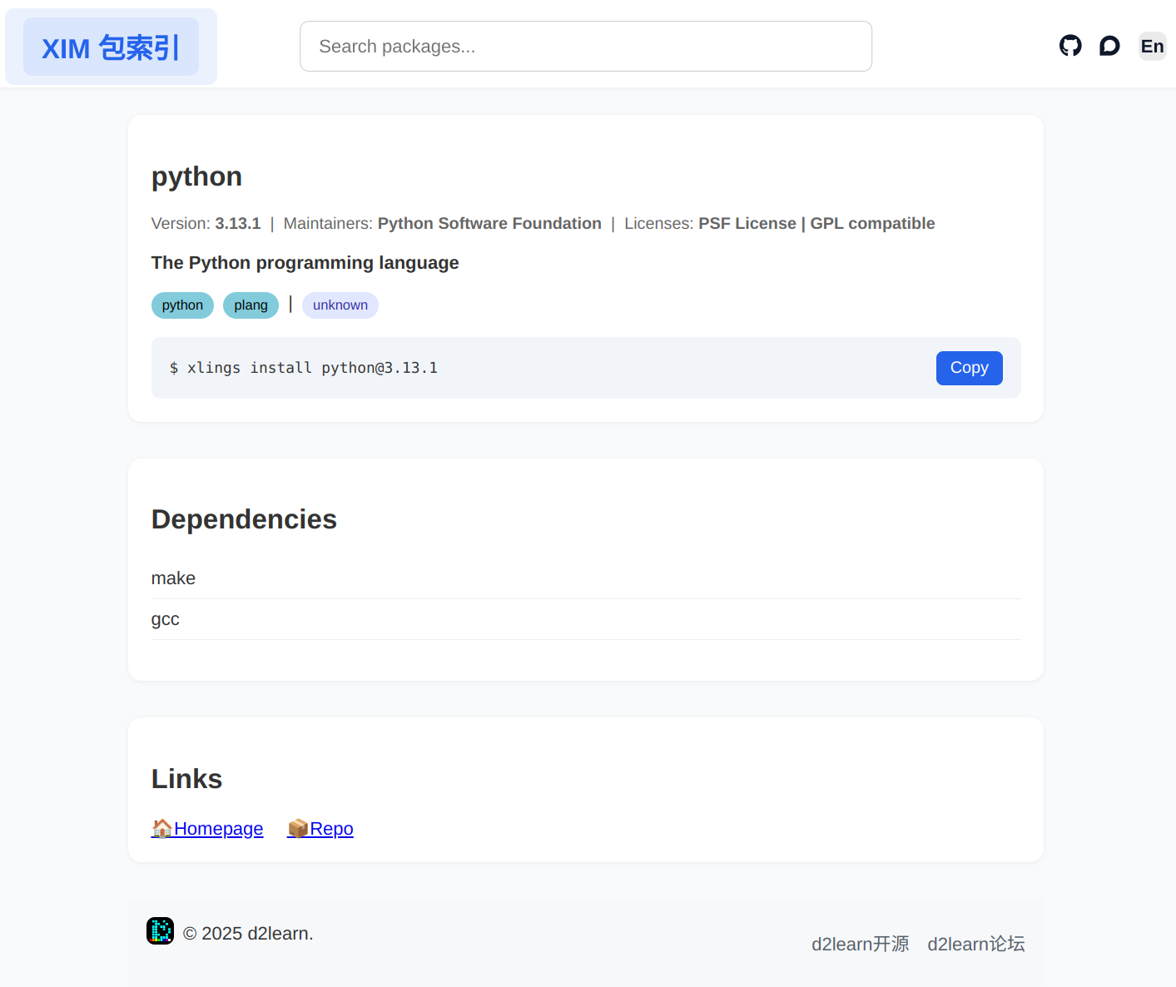Click version number 3.13.1
Screen dimensions: 1176x987
238,224
